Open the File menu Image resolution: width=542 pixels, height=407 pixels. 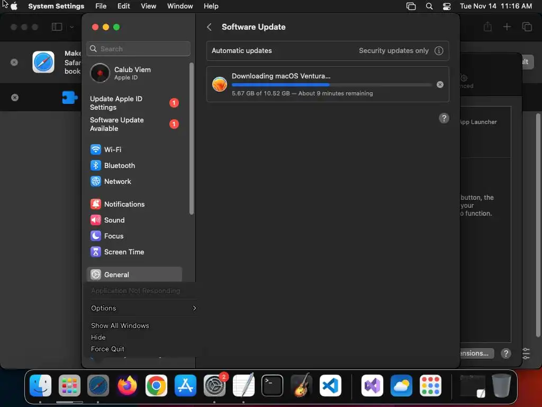coord(101,6)
